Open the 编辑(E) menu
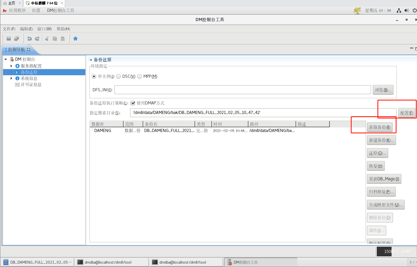The height and width of the screenshot is (267, 417). tap(26, 29)
